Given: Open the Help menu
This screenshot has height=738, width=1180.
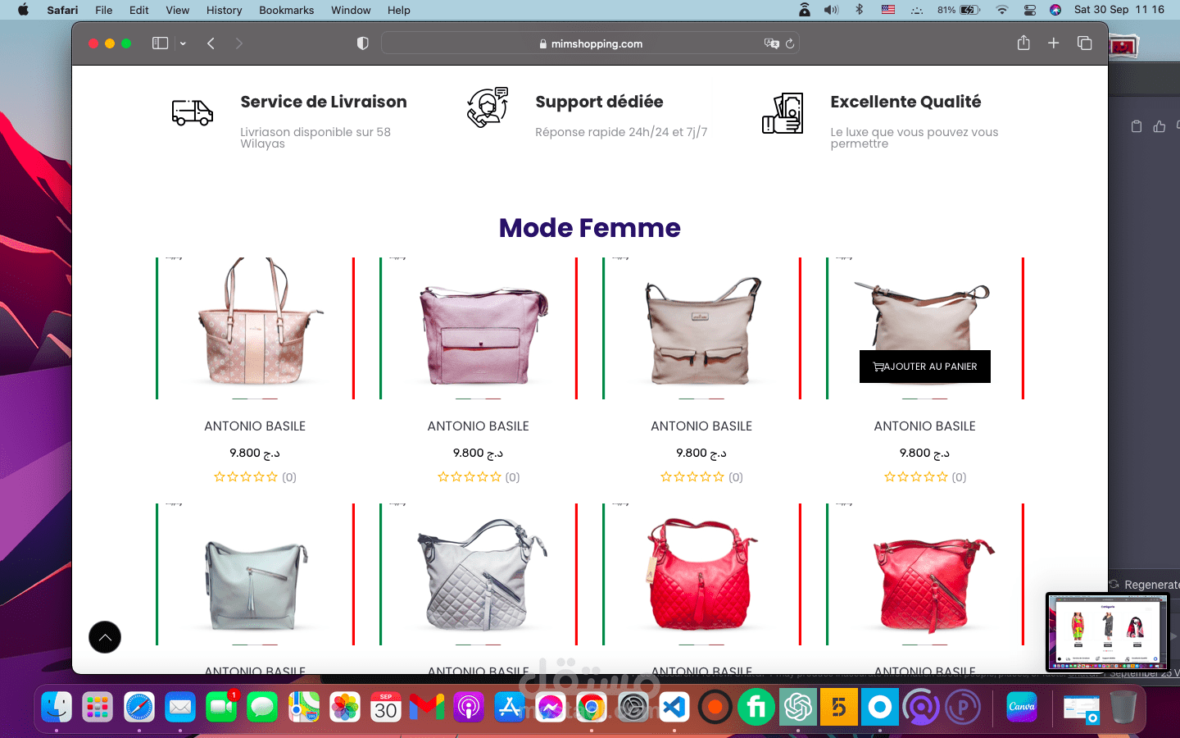Looking at the screenshot, I should (399, 10).
